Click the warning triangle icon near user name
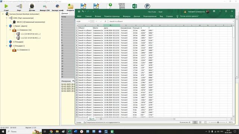The height and width of the screenshot is (134, 239). (x=185, y=12)
